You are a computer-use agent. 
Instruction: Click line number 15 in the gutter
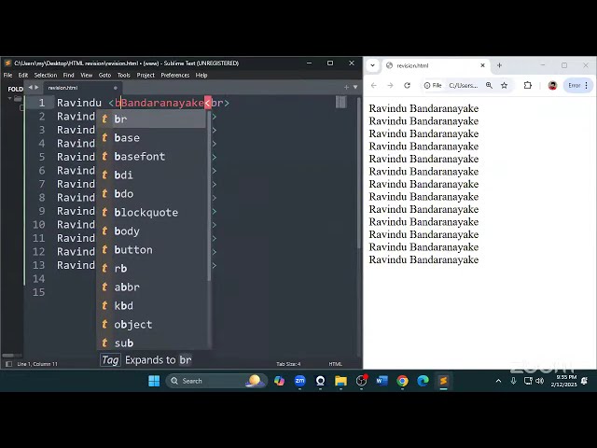39,292
